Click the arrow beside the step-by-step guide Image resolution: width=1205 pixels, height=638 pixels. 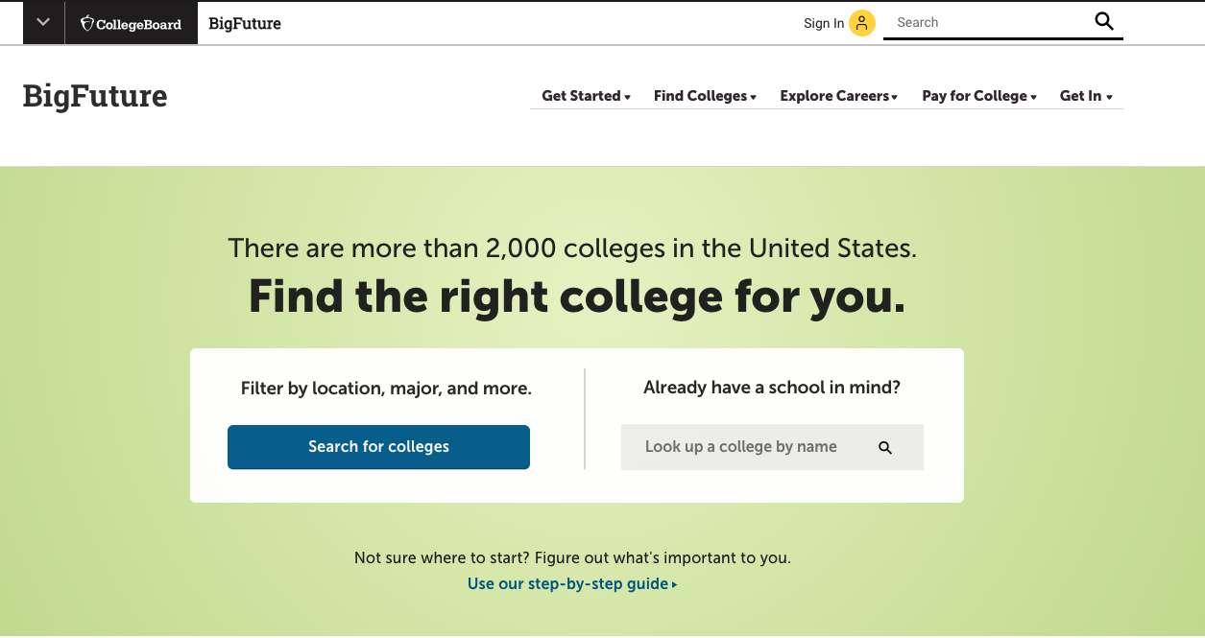pos(675,584)
